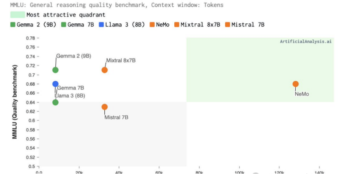This screenshot has width=351, height=178.
Task: Select the Mixtral 8x7B orange data point
Action: click(104, 70)
